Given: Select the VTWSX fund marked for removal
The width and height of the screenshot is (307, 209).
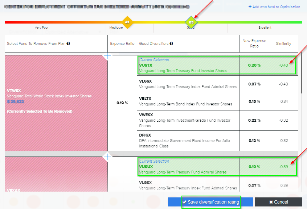Looking at the screenshot, I should click(56, 103).
